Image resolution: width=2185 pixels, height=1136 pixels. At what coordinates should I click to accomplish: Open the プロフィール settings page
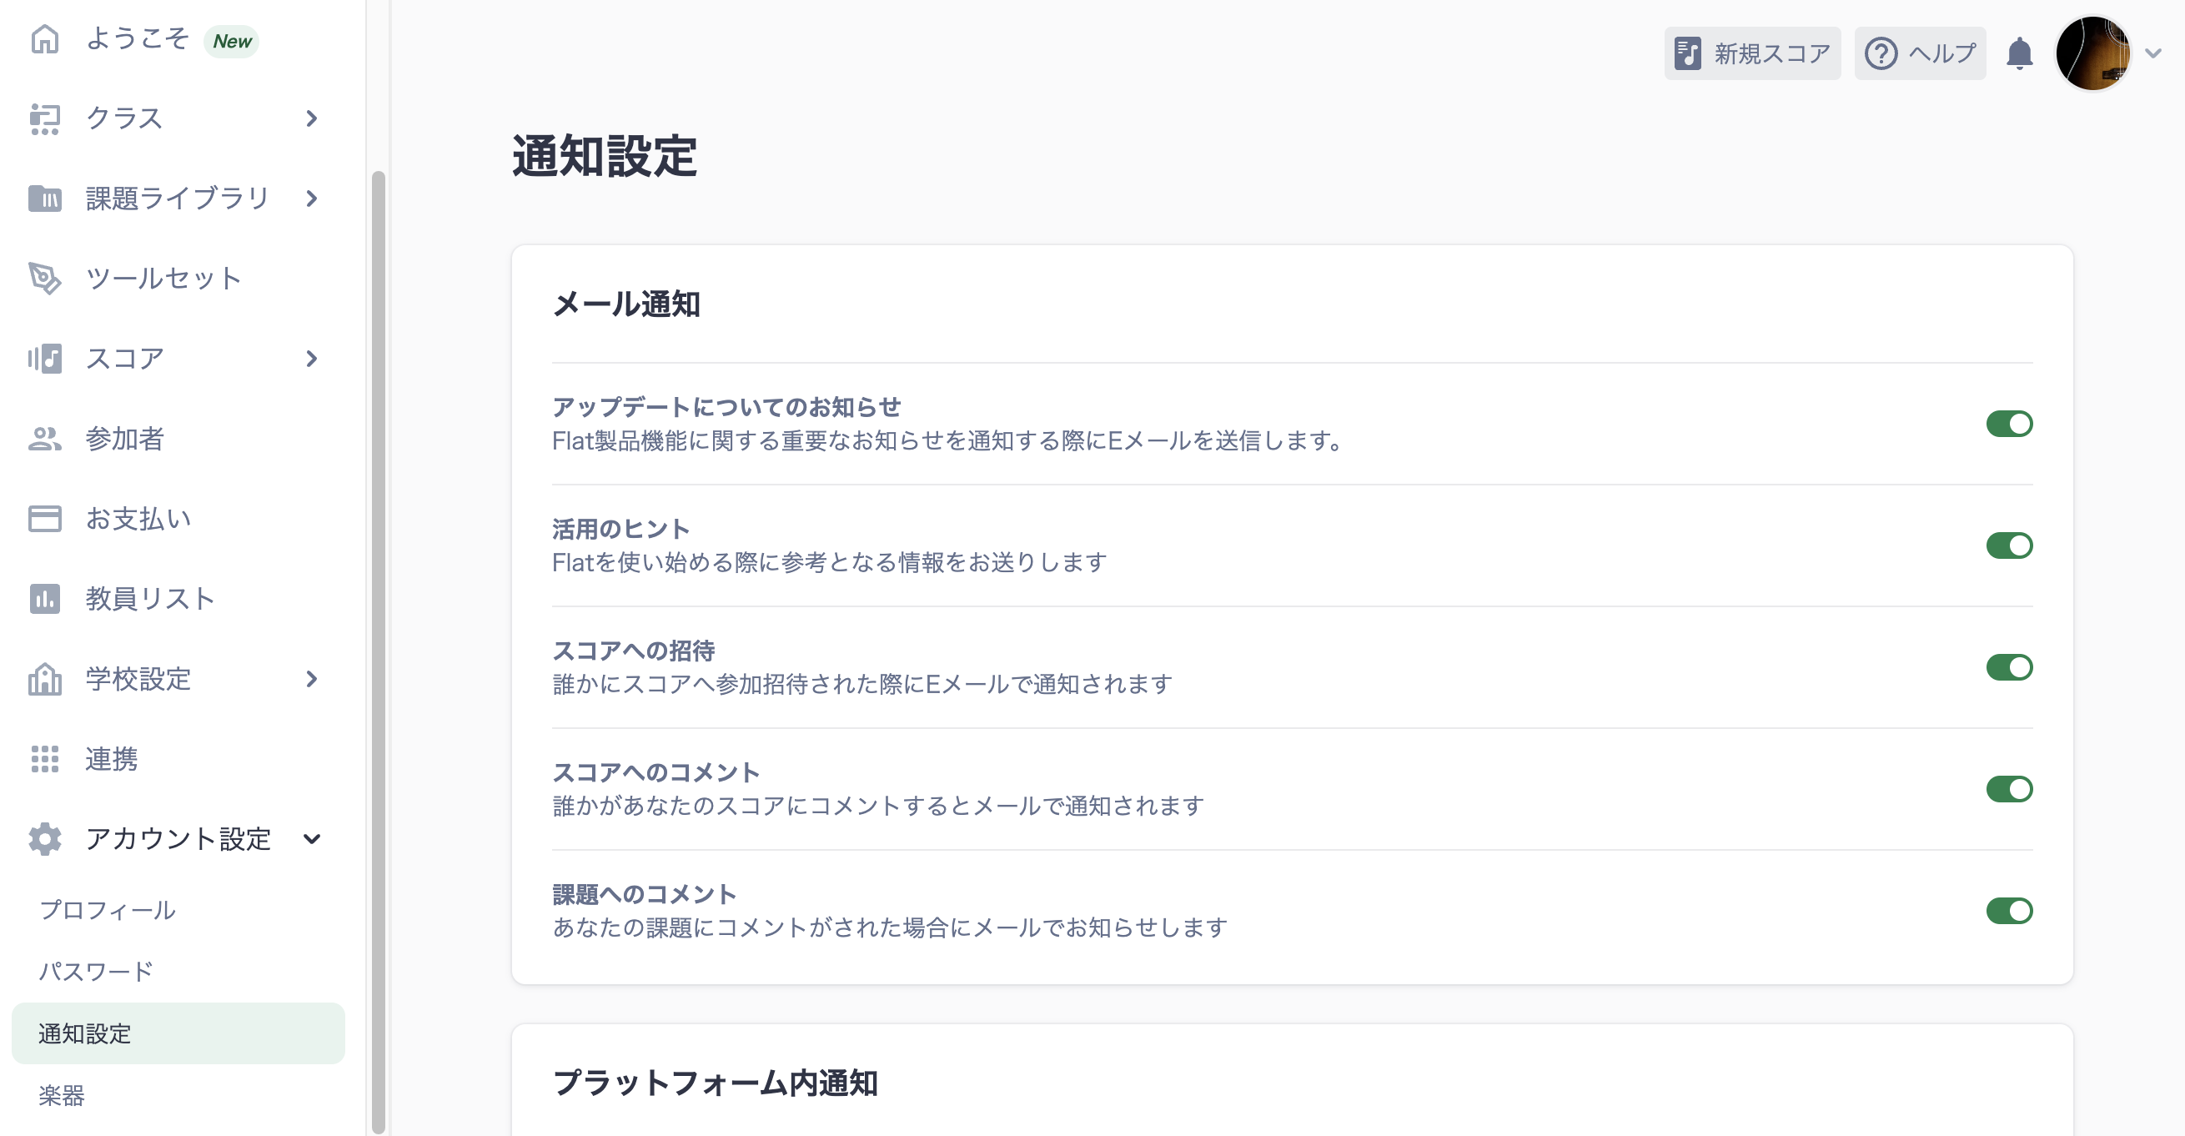coord(106,909)
